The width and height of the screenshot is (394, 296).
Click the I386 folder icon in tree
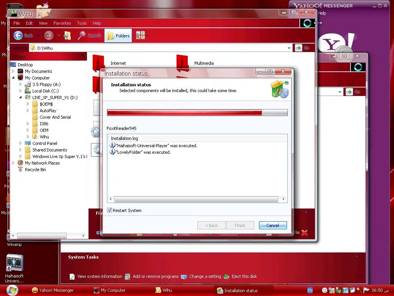tap(35, 124)
